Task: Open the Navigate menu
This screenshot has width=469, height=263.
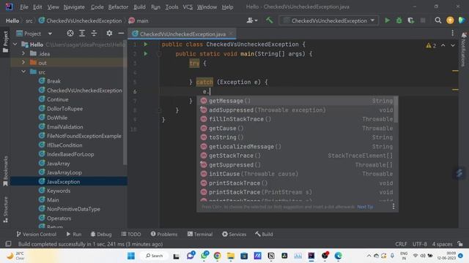Action: click(74, 7)
